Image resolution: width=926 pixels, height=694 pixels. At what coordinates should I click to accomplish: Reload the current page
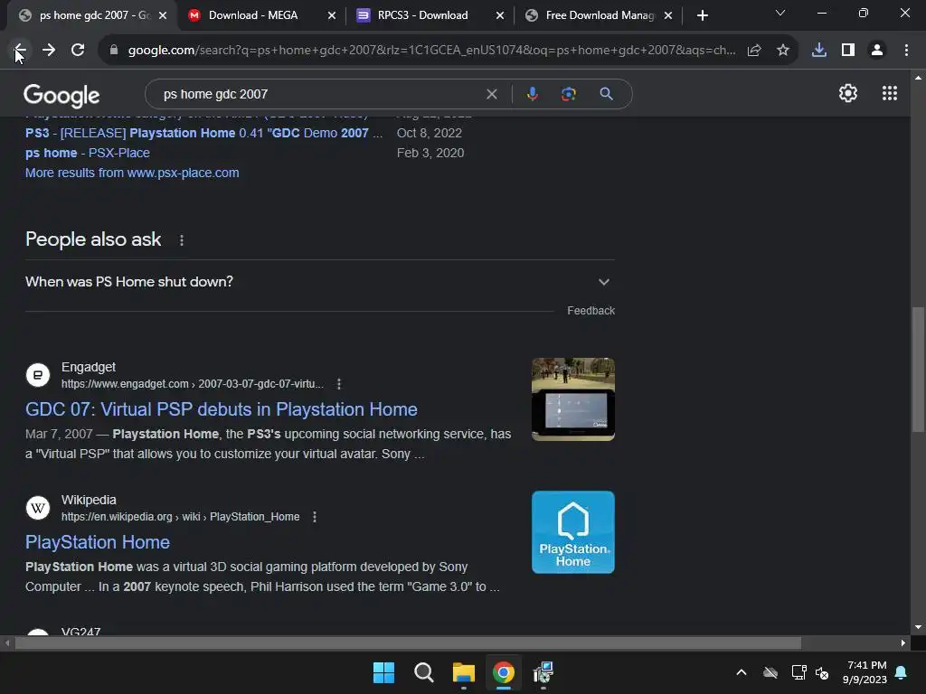coord(78,51)
